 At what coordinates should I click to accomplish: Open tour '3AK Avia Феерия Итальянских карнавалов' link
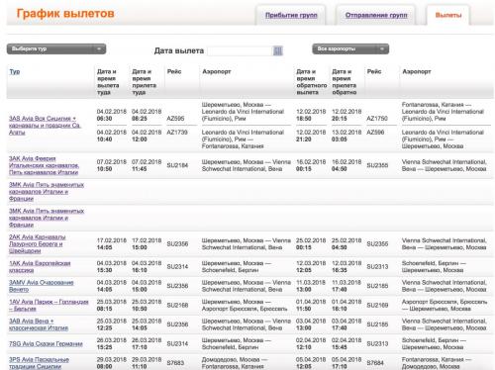coord(44,165)
